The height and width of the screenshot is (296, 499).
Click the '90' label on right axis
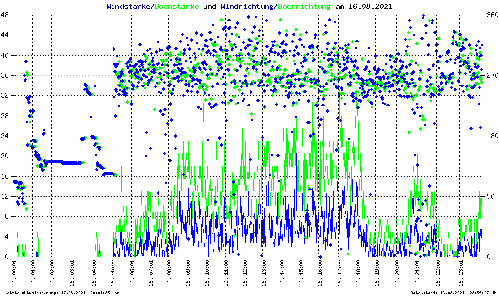489,196
